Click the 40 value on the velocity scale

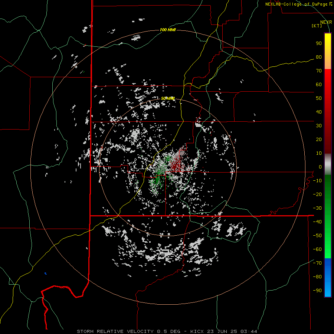coord(319,112)
